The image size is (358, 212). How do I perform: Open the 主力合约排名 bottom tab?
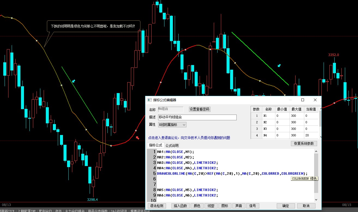pos(74,211)
